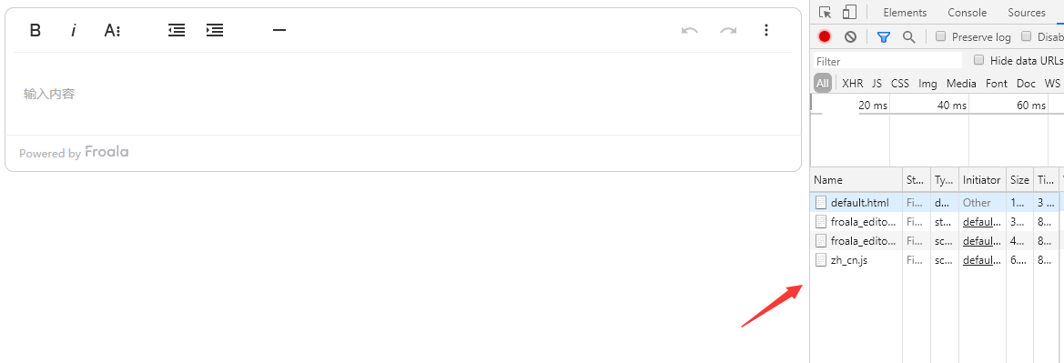Image resolution: width=1064 pixels, height=363 pixels.
Task: Increase indent with indent icon
Action: click(215, 31)
